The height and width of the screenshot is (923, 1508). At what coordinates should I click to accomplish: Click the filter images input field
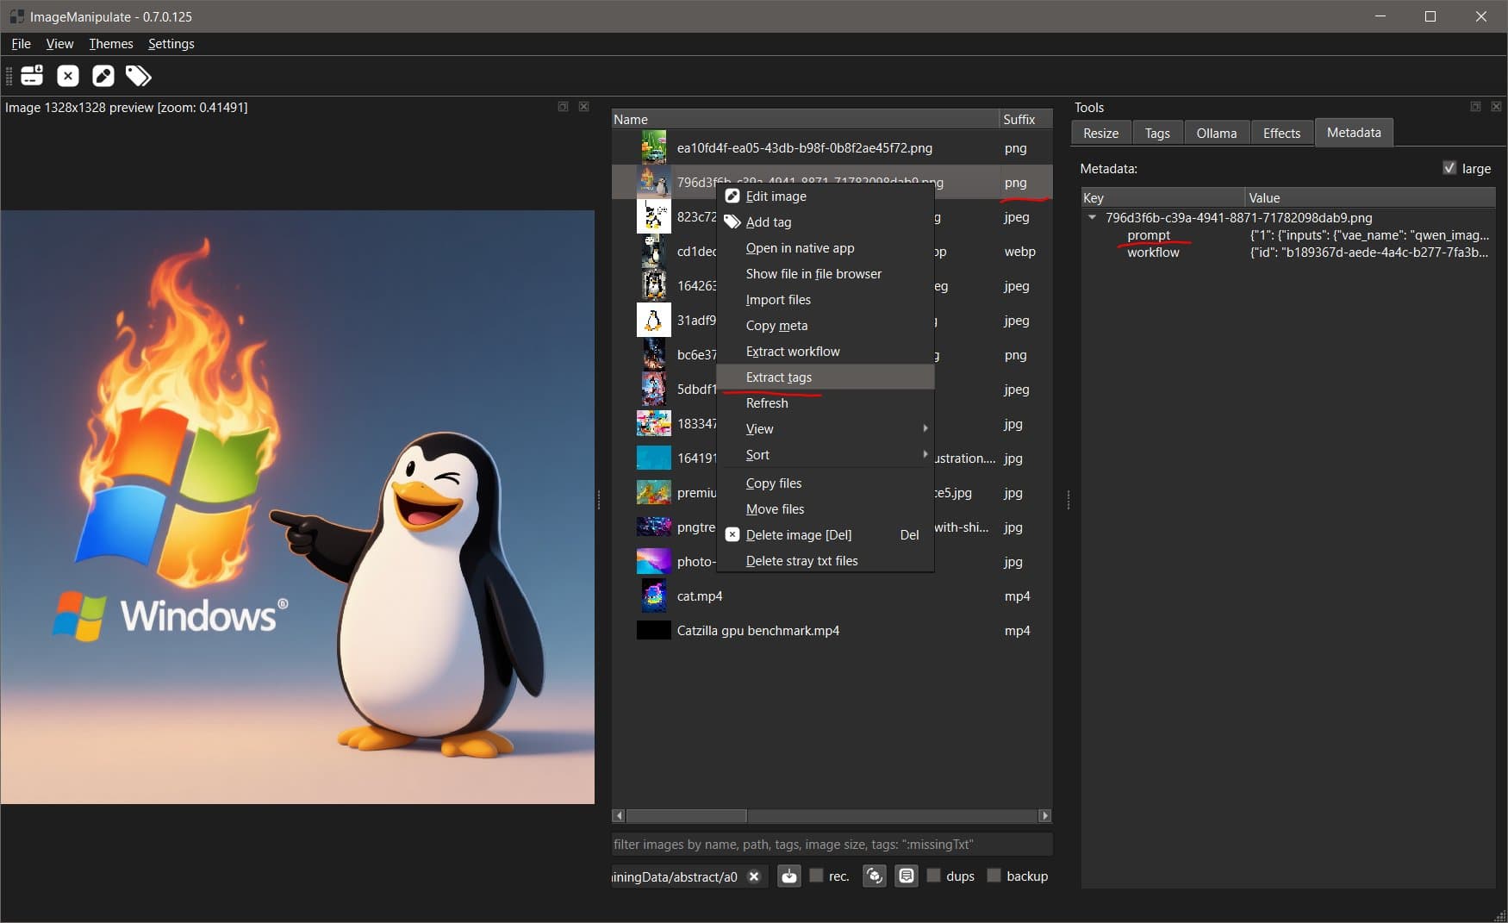pos(832,844)
